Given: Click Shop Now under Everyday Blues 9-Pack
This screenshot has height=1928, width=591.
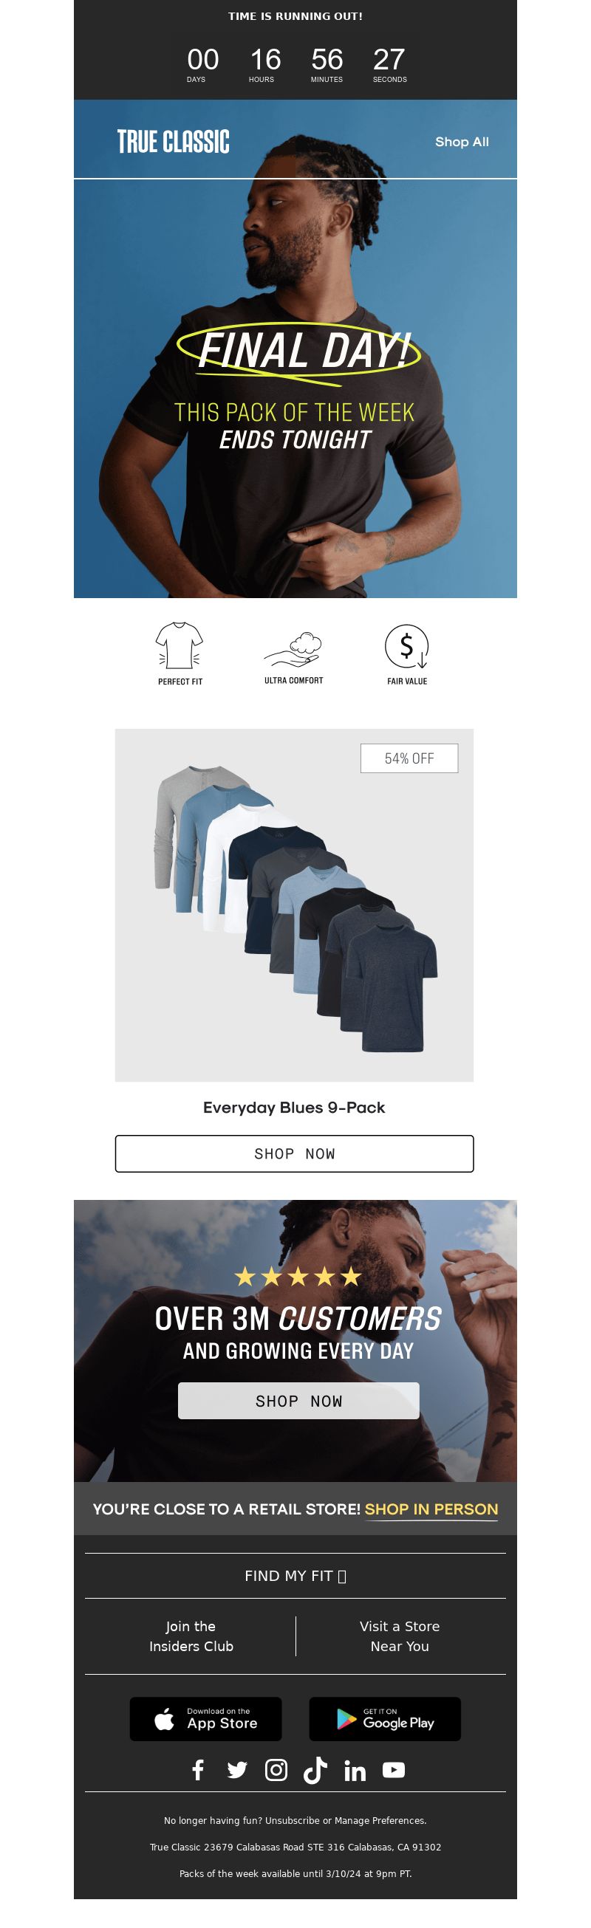Looking at the screenshot, I should (294, 1153).
